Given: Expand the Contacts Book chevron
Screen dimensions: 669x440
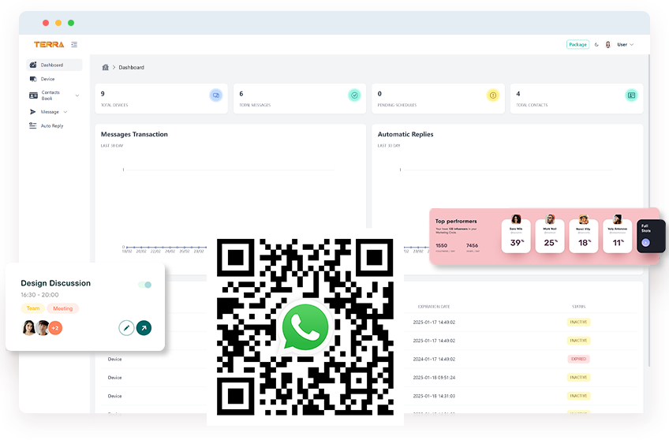Looking at the screenshot, I should 77,95.
